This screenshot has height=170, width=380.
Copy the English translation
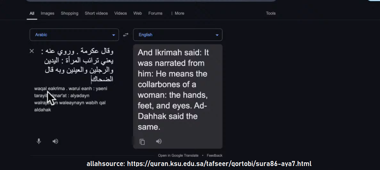(x=142, y=142)
